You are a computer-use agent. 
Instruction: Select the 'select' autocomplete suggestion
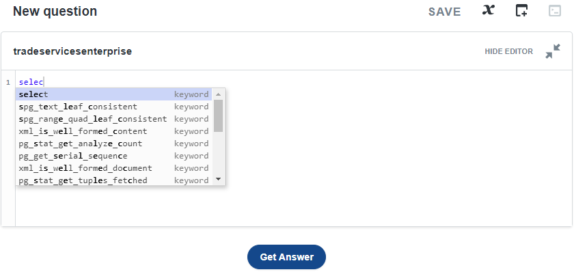(x=113, y=94)
